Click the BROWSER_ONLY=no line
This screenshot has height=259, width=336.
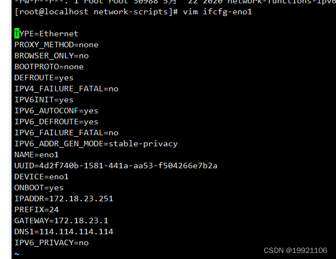(51, 56)
